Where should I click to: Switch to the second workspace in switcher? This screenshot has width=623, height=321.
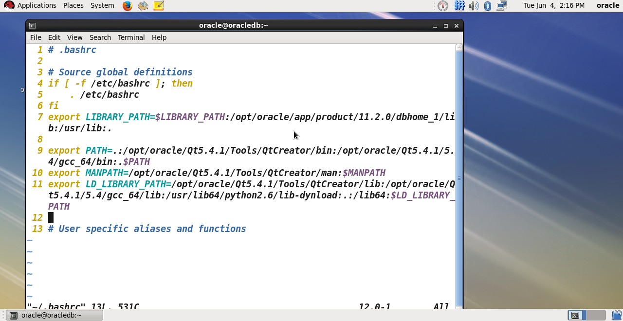click(596, 315)
